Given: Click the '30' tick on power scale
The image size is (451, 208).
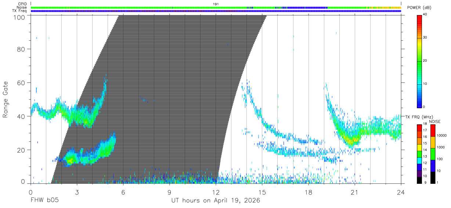Looking at the screenshot, I should [425, 38].
